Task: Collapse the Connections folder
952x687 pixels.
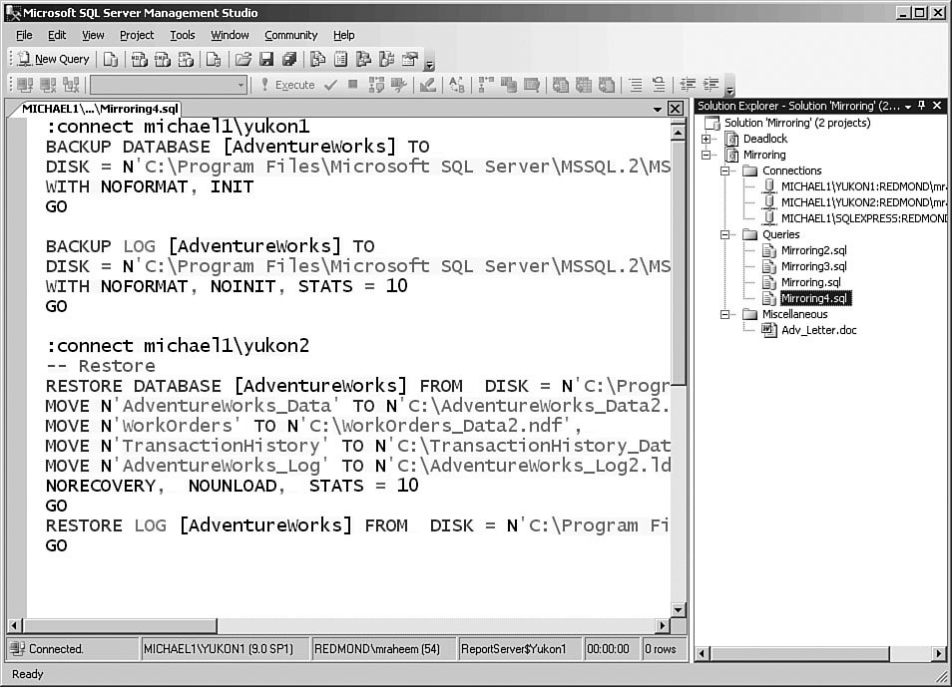Action: 724,171
